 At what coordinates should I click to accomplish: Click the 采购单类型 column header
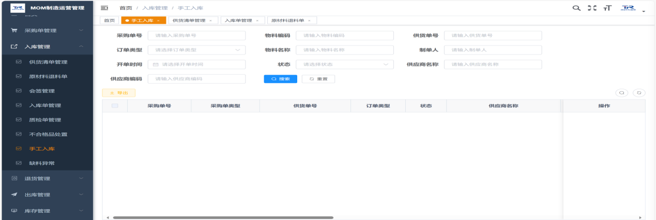[225, 106]
